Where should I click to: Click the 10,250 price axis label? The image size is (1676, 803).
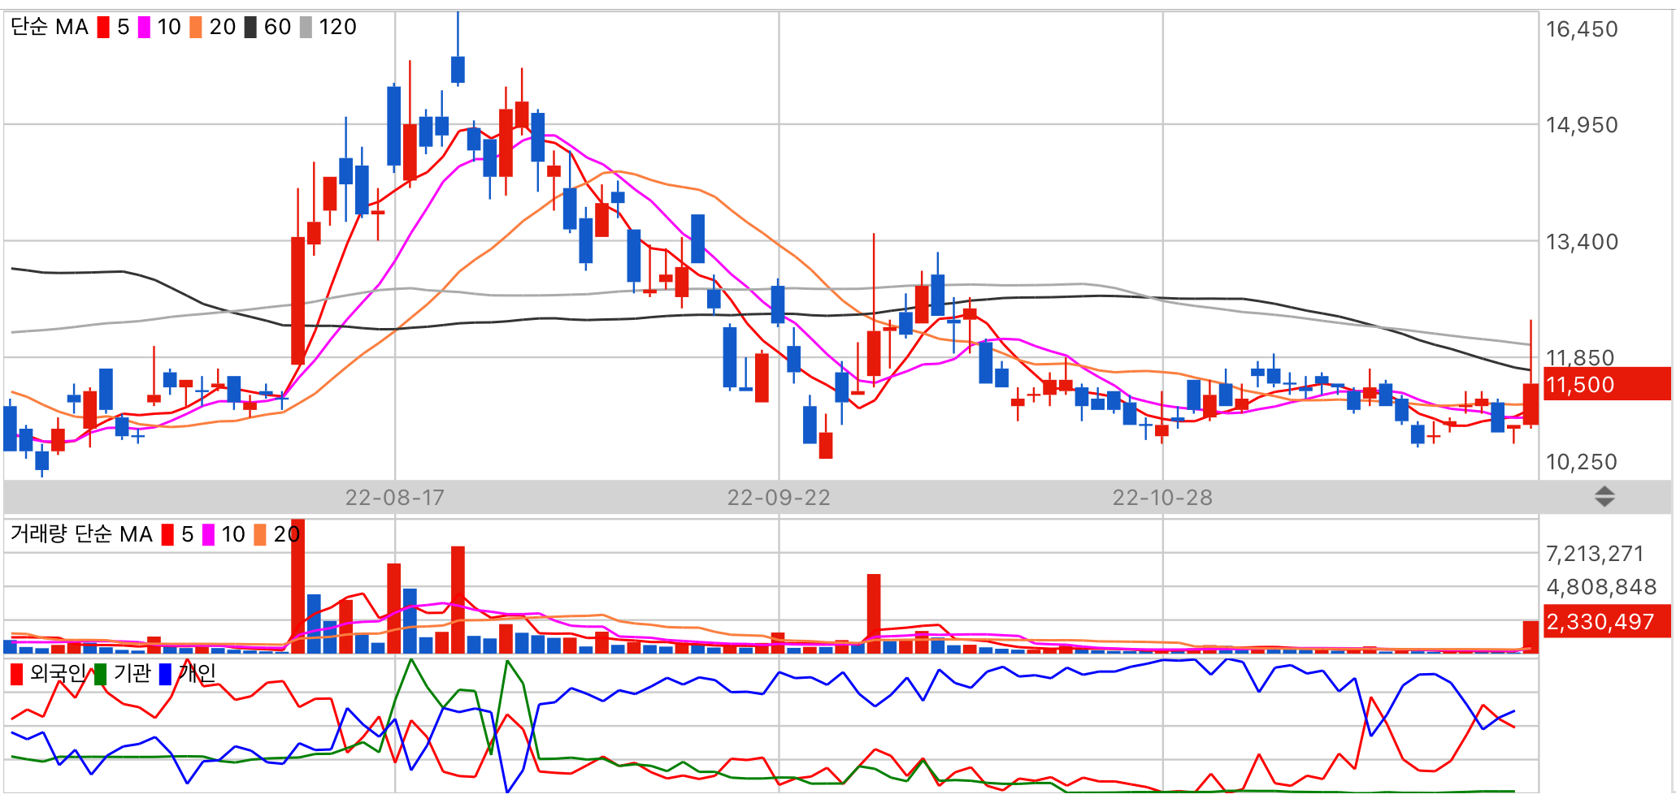(x=1582, y=462)
